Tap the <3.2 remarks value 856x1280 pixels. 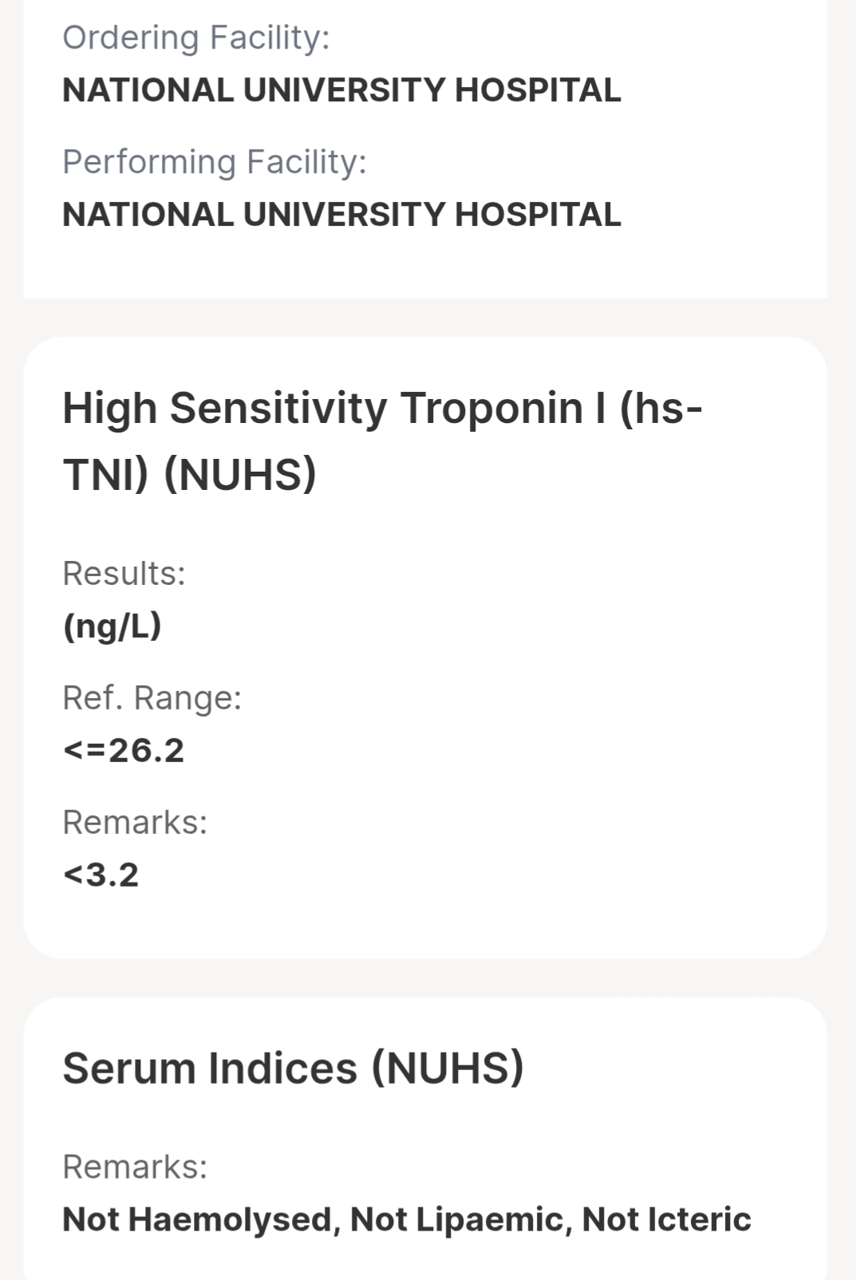[x=101, y=875]
